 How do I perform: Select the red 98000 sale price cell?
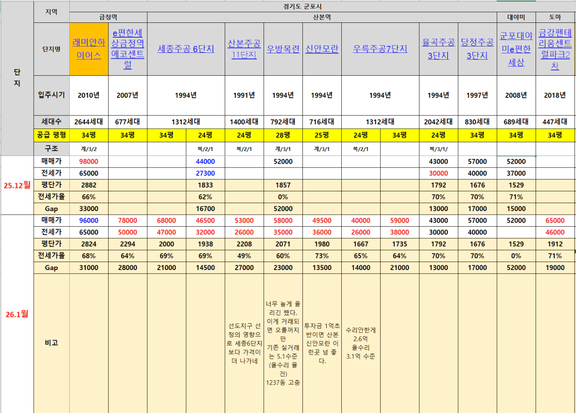click(89, 161)
